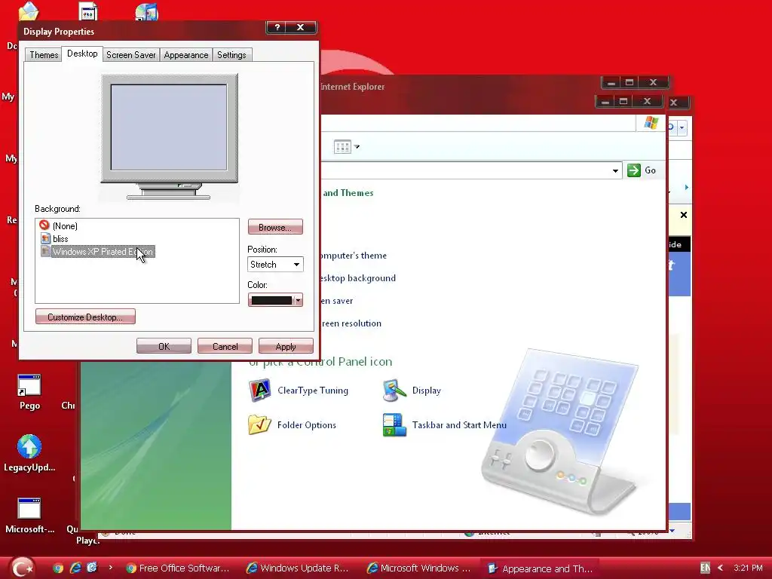
Task: Click the desktop background task link
Action: [358, 278]
